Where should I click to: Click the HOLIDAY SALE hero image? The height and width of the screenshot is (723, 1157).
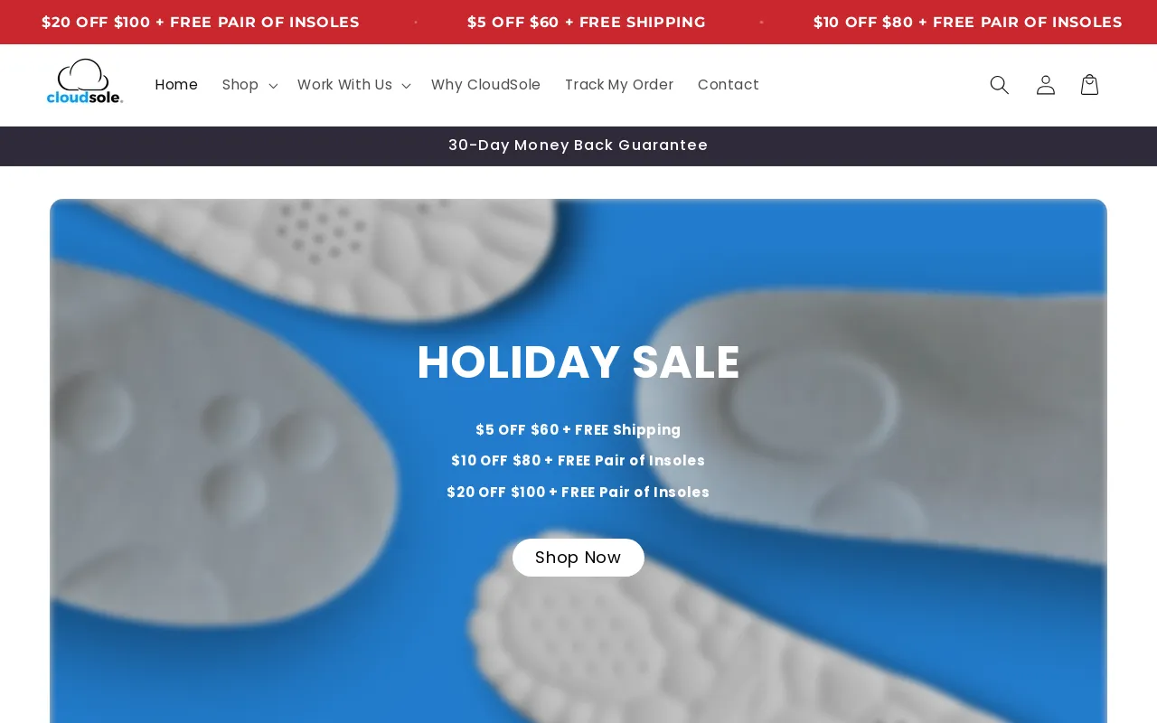(x=578, y=361)
